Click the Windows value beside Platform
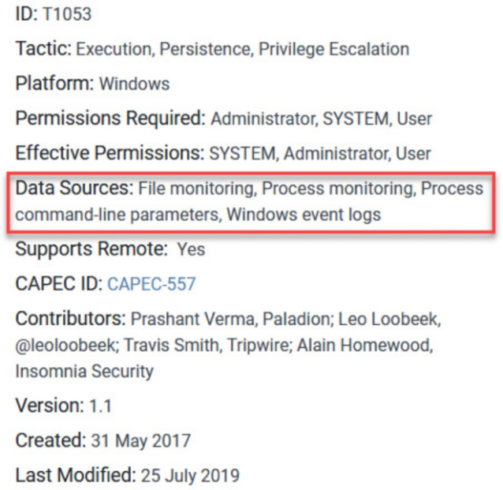The height and width of the screenshot is (490, 503). click(134, 84)
